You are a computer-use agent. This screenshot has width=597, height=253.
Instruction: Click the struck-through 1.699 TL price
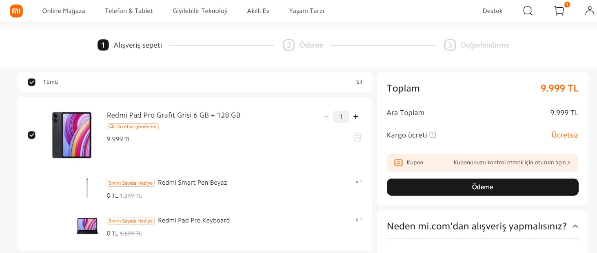pos(131,233)
